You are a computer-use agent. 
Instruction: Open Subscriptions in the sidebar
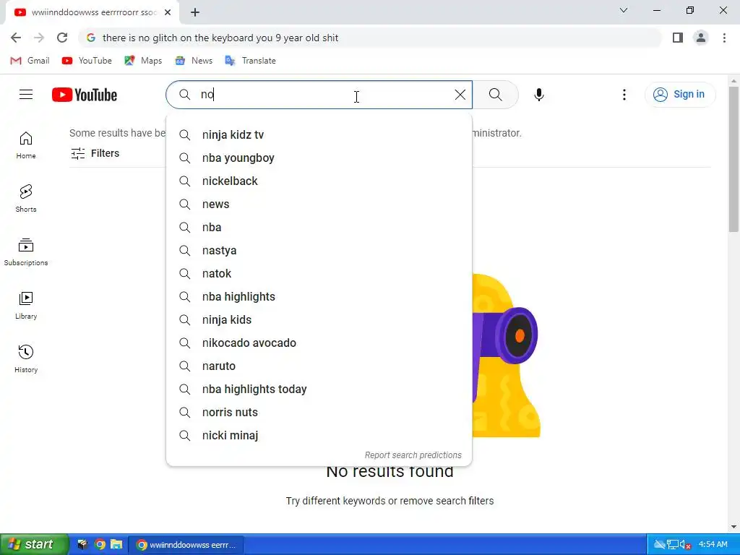pyautogui.click(x=26, y=252)
